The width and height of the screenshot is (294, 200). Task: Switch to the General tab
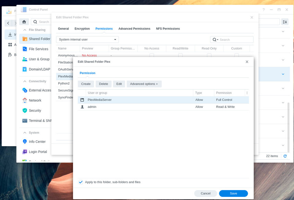63,29
